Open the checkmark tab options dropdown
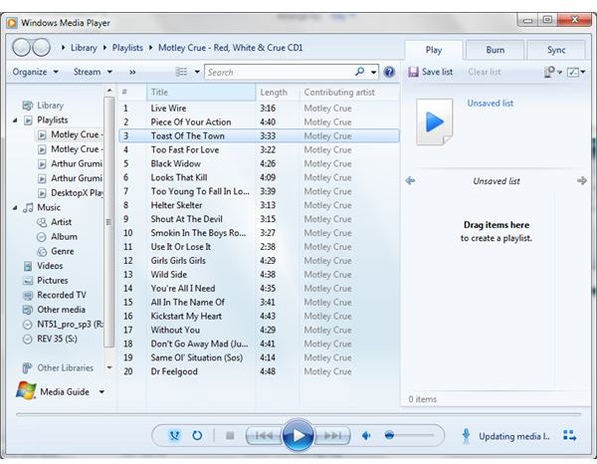 pyautogui.click(x=576, y=72)
